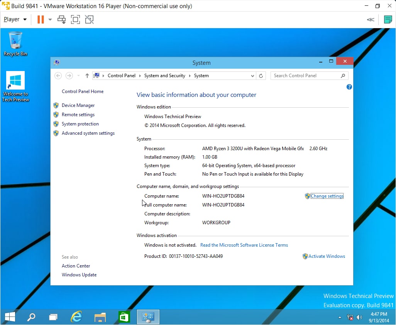Open Control Panel help question mark
This screenshot has height=325, width=396.
pyautogui.click(x=349, y=87)
